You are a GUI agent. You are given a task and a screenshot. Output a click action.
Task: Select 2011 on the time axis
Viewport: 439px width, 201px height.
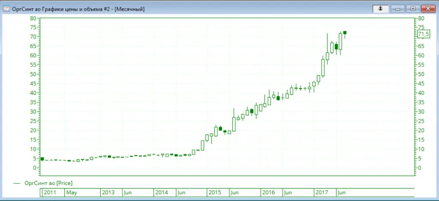[50, 192]
